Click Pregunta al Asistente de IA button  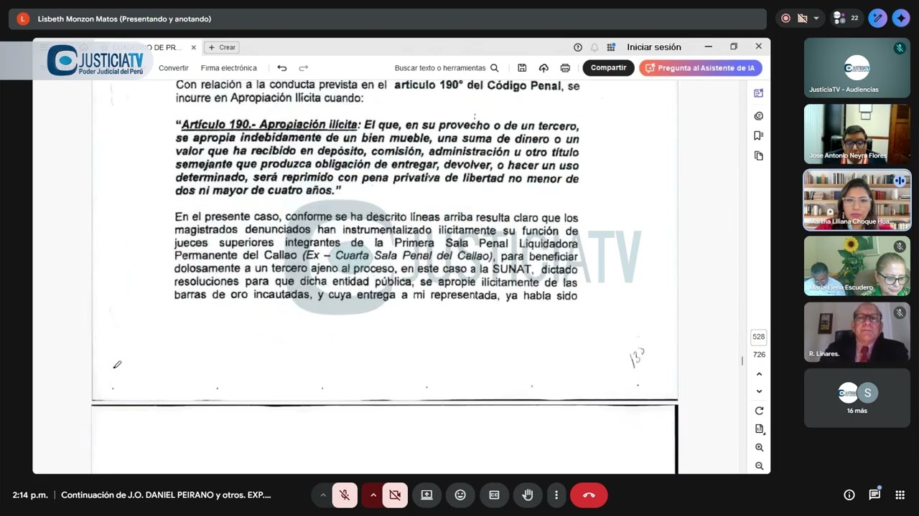click(x=701, y=68)
